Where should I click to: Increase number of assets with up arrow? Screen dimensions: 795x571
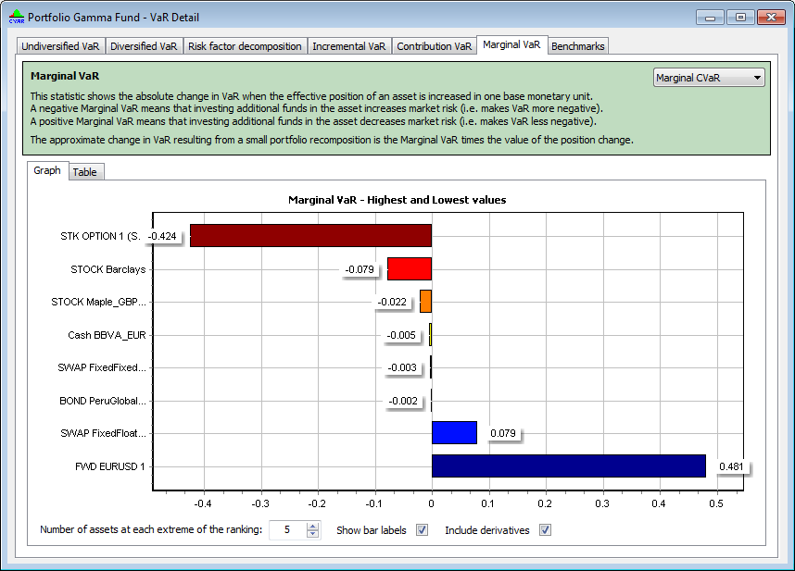(x=312, y=527)
